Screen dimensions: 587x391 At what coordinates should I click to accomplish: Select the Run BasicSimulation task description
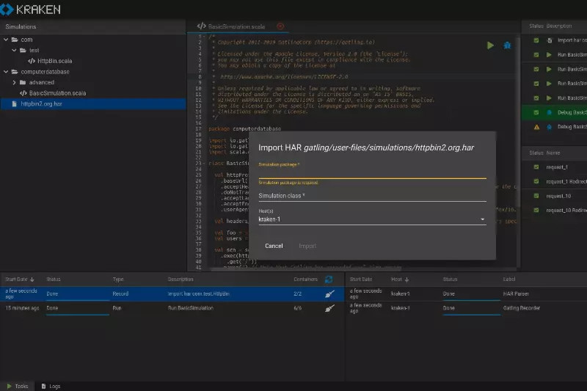point(191,308)
